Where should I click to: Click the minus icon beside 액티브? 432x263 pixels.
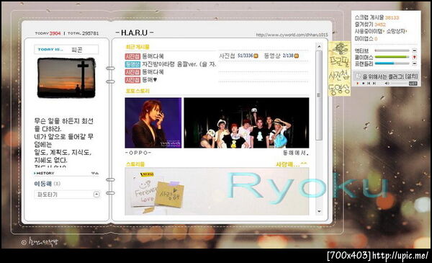point(415,50)
